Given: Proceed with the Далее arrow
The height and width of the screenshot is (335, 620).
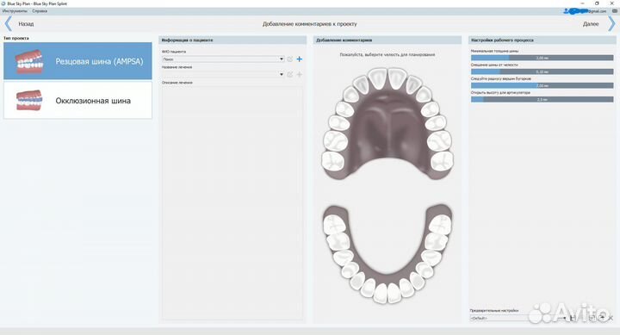Looking at the screenshot, I should point(611,24).
